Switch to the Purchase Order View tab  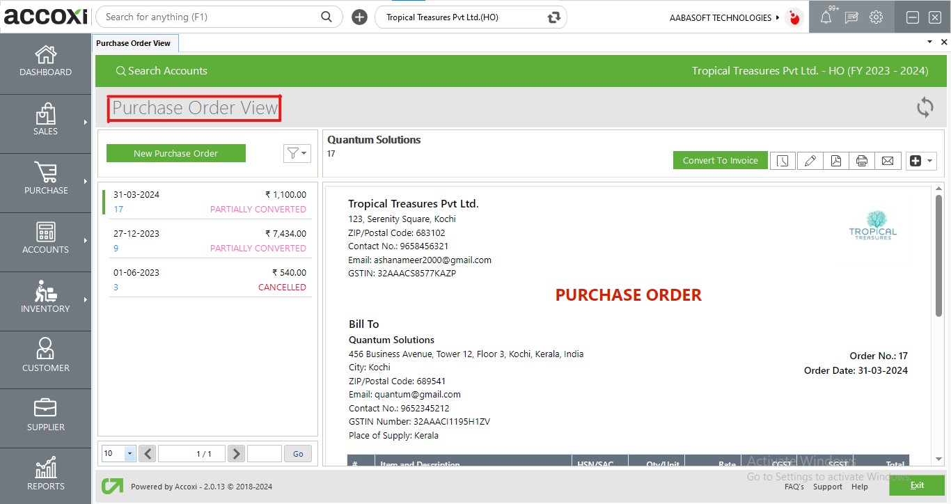(x=134, y=42)
